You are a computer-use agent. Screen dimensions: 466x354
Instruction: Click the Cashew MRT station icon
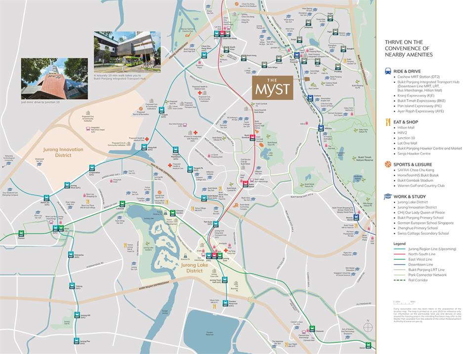point(310,98)
